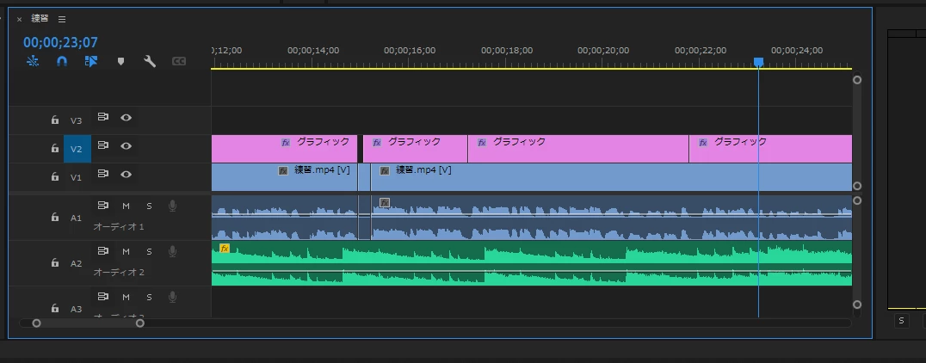
Task: Toggle linked selection button
Action: tap(91, 61)
